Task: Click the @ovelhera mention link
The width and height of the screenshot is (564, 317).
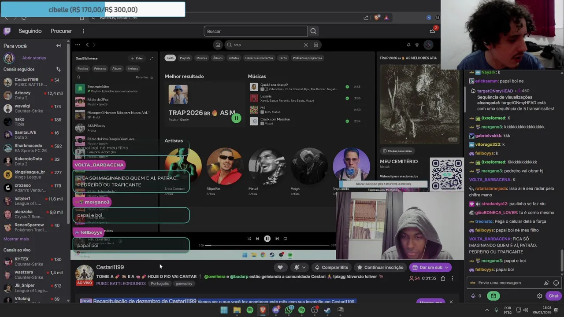Action: (x=215, y=276)
